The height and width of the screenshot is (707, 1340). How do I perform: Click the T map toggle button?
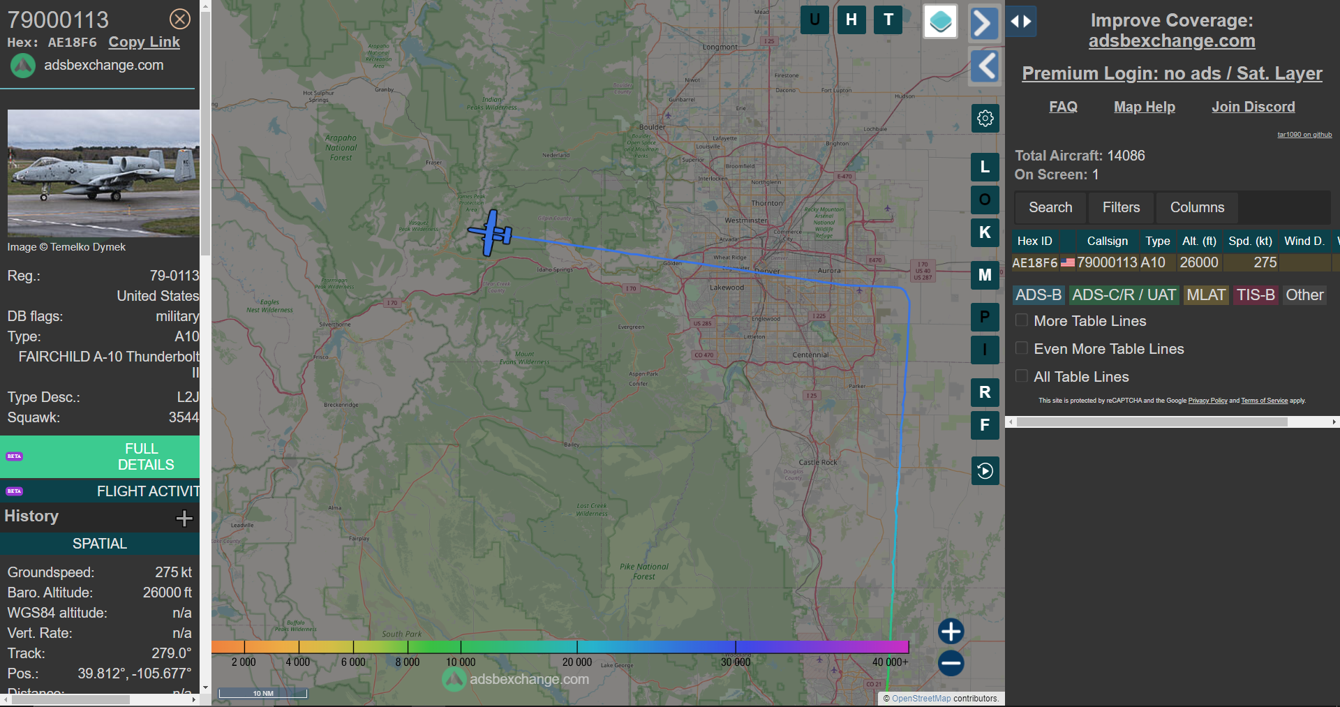point(888,20)
